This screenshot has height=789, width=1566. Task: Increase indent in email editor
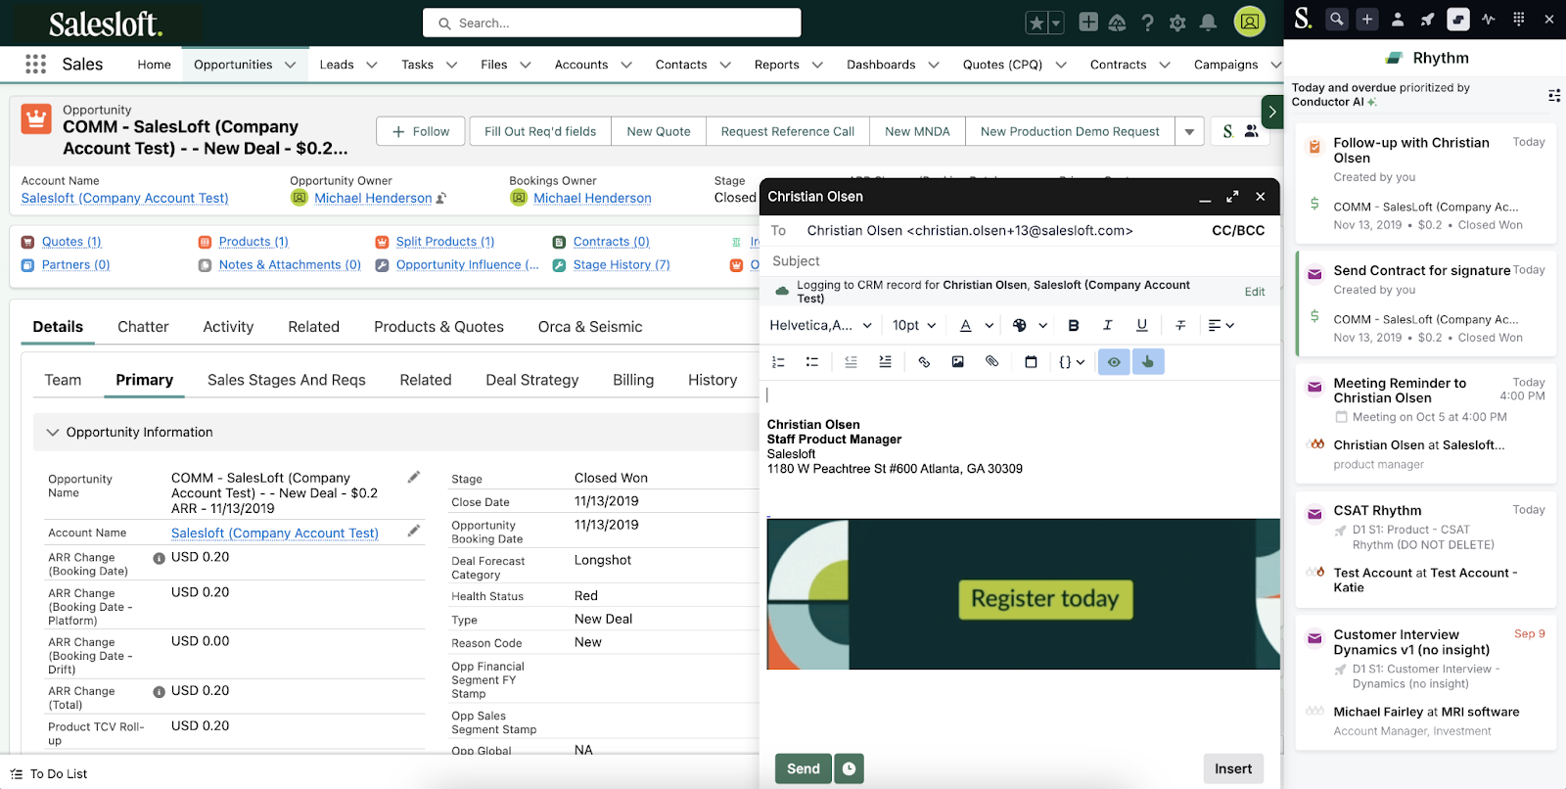tap(885, 362)
